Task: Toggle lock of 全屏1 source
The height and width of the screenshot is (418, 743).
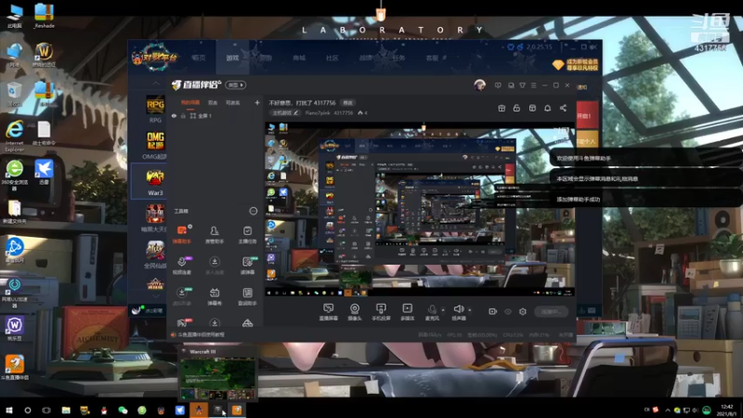Action: (183, 115)
